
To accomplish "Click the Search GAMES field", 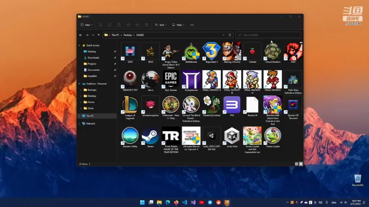I will point(268,35).
